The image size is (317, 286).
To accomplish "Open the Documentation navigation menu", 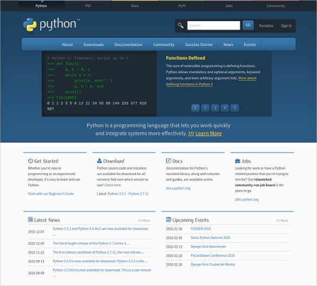I will tap(128, 44).
